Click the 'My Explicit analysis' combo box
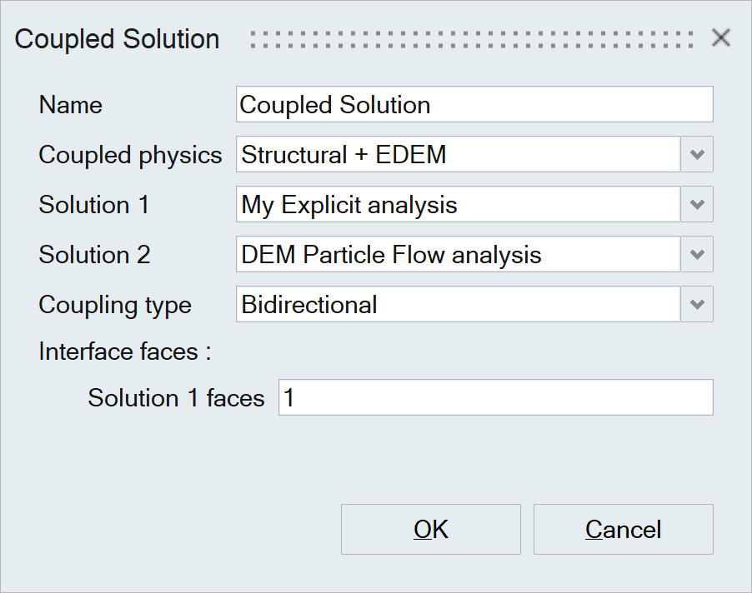The height and width of the screenshot is (593, 752). coord(458,205)
